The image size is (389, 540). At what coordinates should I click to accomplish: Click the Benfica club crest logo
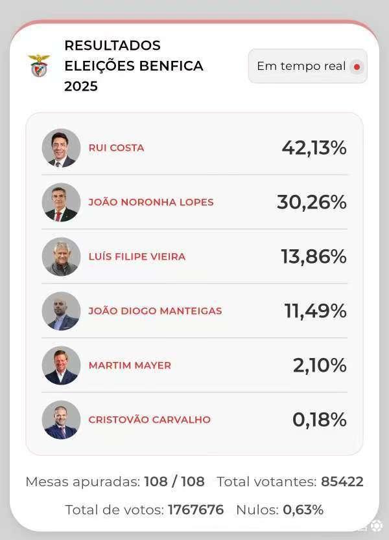(40, 65)
